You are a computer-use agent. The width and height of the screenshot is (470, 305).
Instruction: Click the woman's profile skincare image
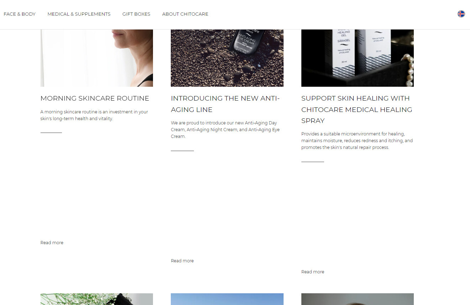point(97,58)
